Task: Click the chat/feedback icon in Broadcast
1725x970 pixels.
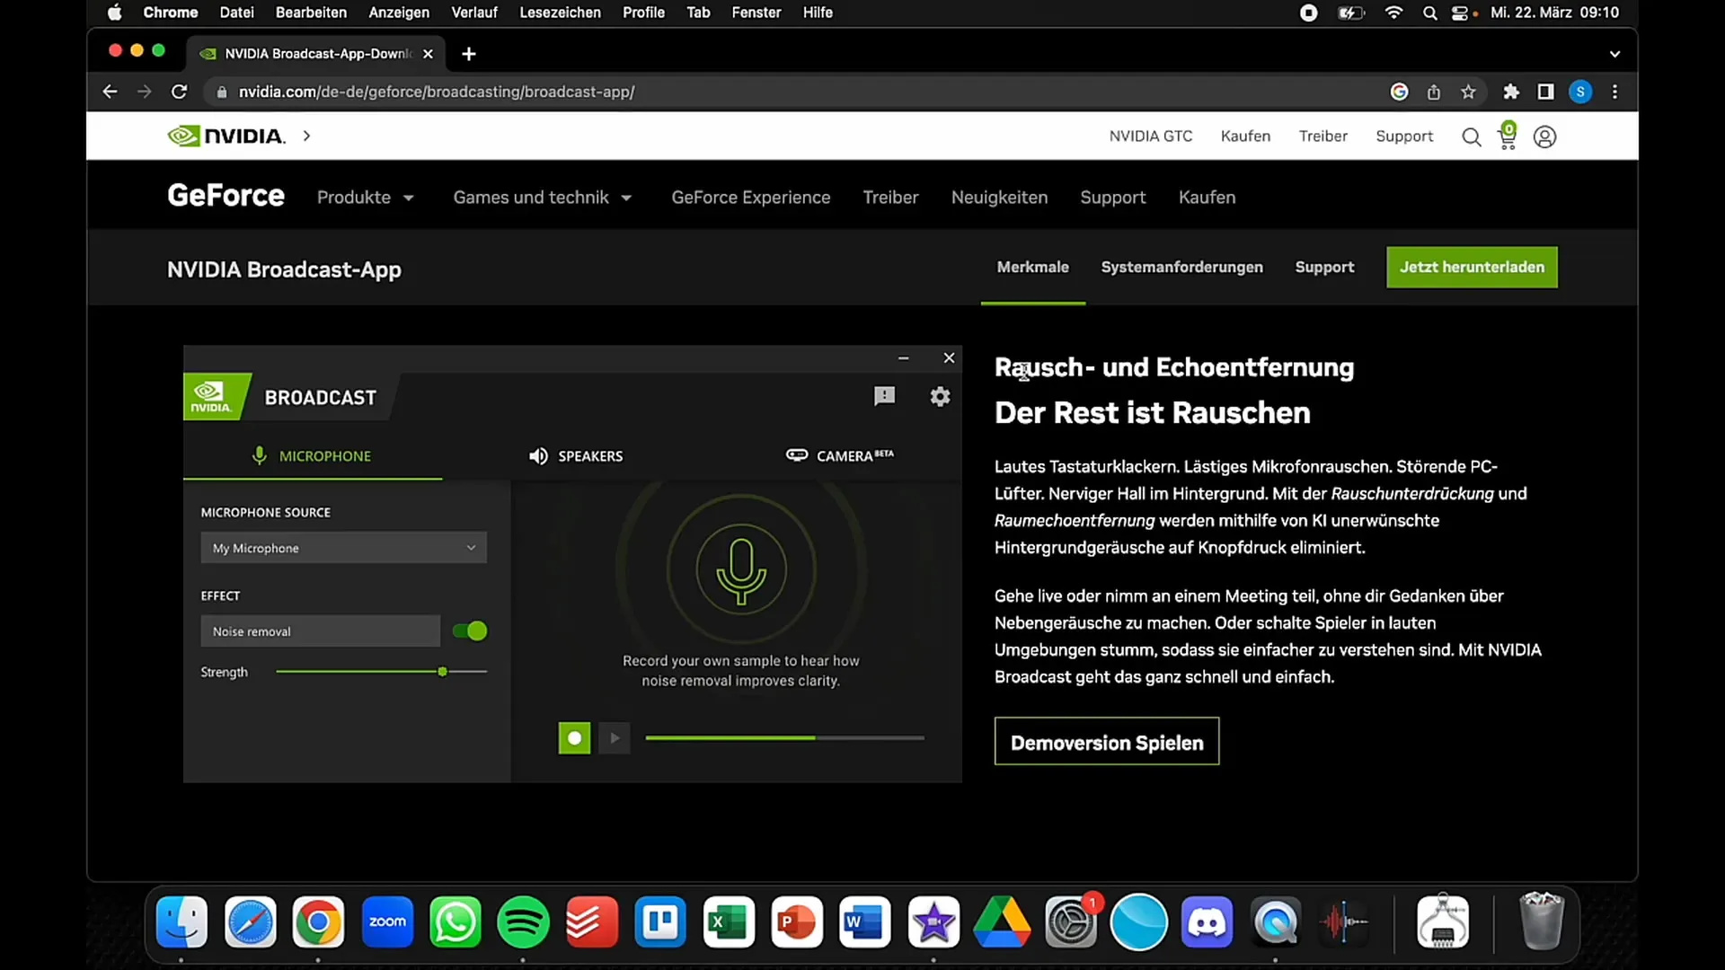Action: tap(885, 394)
